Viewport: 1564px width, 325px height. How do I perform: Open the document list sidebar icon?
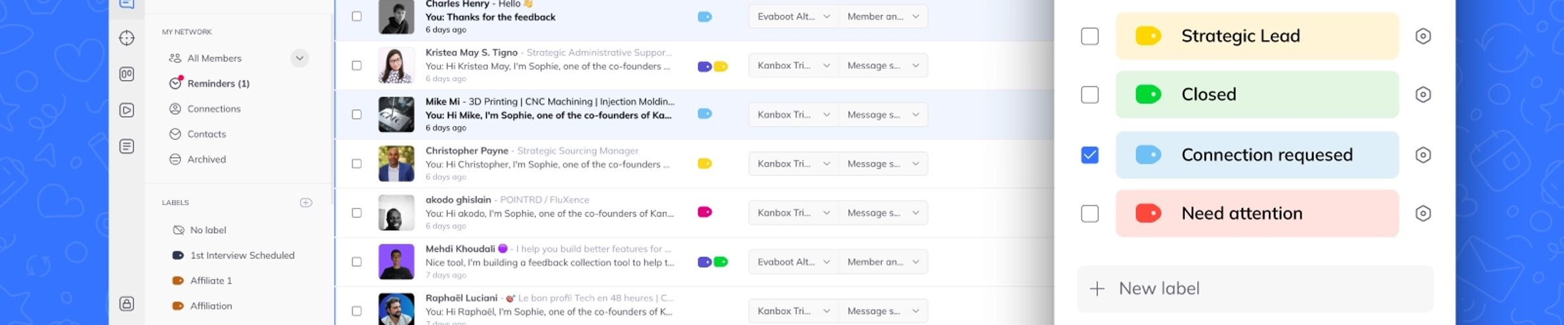coord(127,146)
